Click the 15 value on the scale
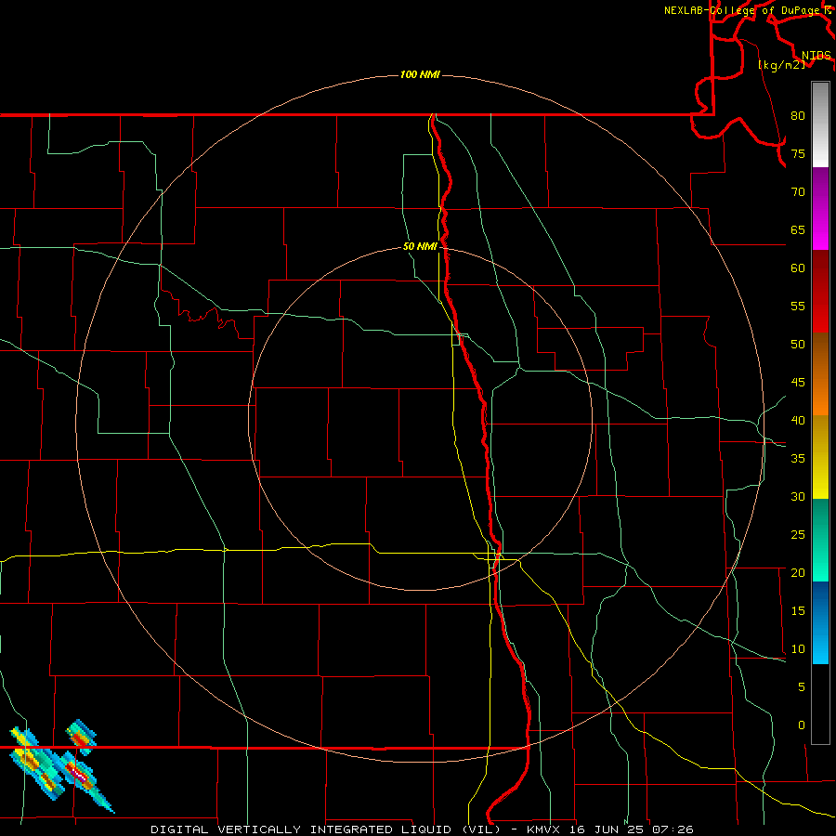This screenshot has height=836, width=836. click(x=798, y=611)
